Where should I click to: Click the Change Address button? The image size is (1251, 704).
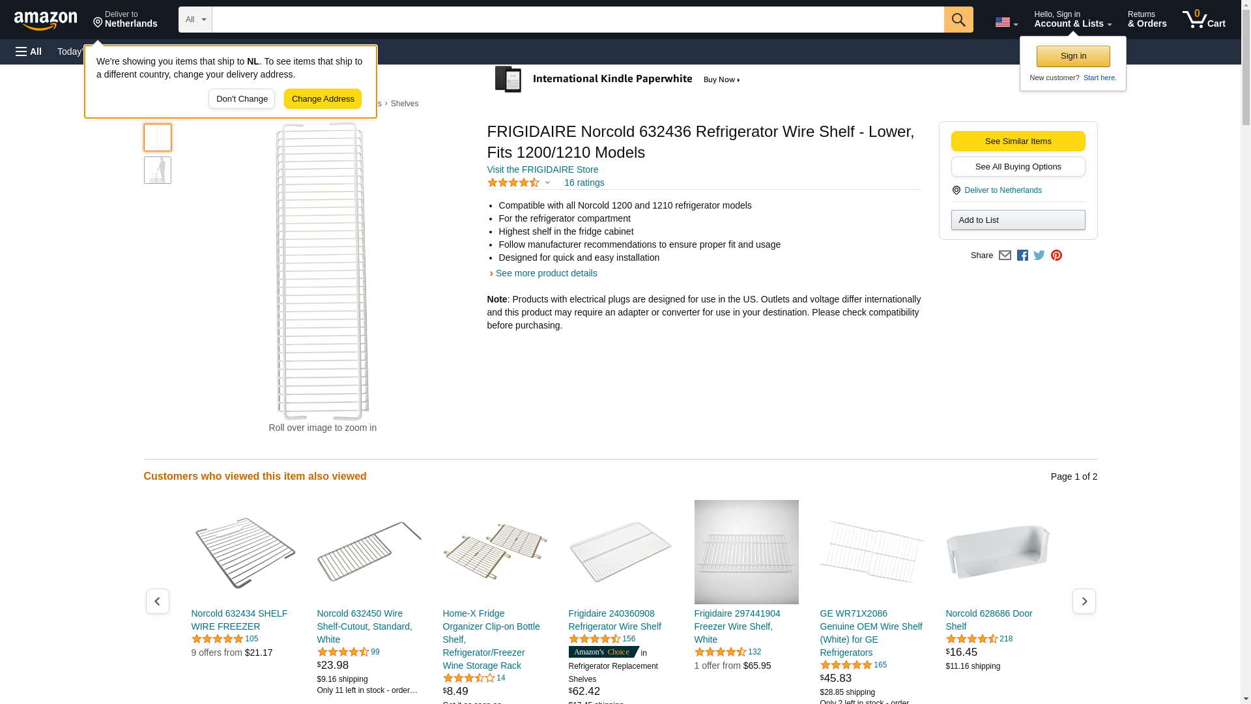323,99
